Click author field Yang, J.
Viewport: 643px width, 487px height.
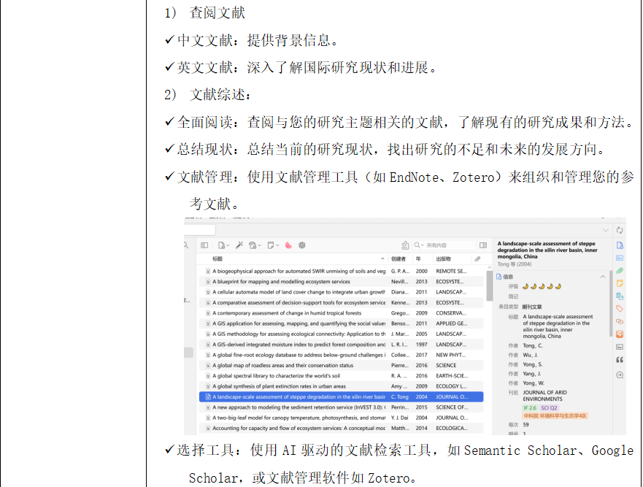tap(532, 374)
